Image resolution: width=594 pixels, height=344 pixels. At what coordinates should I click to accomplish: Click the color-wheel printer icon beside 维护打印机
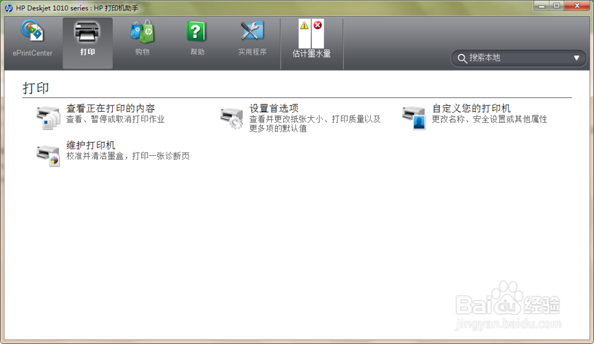[x=48, y=155]
